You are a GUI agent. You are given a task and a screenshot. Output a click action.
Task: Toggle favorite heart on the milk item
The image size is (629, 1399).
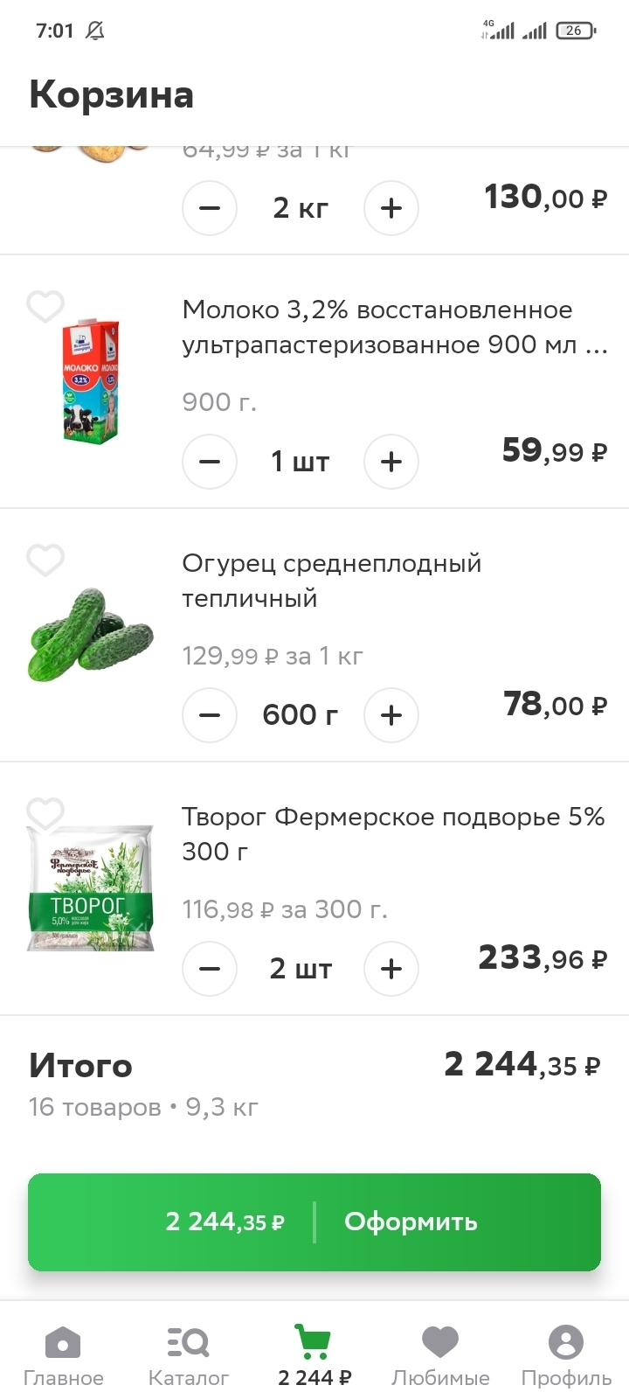(45, 307)
